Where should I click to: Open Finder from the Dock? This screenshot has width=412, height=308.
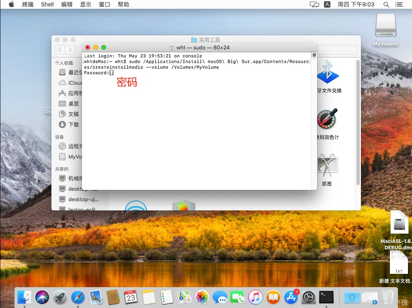pyautogui.click(x=25, y=297)
